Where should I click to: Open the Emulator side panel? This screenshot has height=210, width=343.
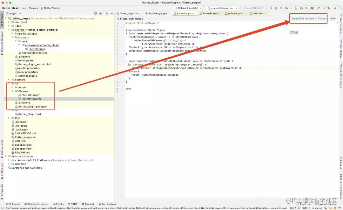tap(341, 163)
